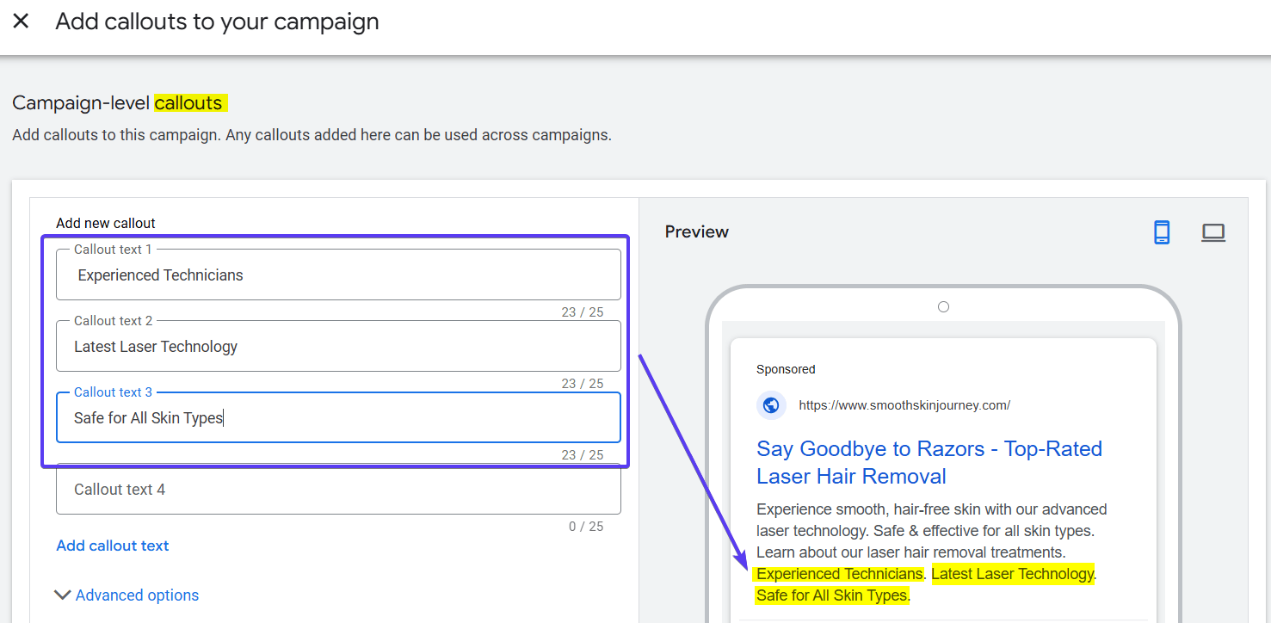Viewport: 1271px width, 623px height.
Task: Switch preview to mobile phone view
Action: click(1162, 232)
